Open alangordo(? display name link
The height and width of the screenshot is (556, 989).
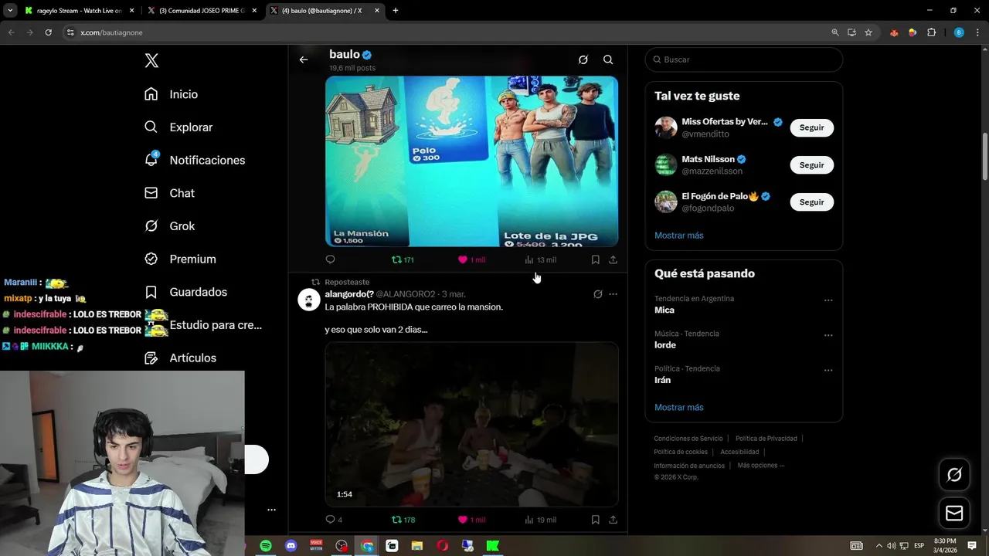pos(349,294)
